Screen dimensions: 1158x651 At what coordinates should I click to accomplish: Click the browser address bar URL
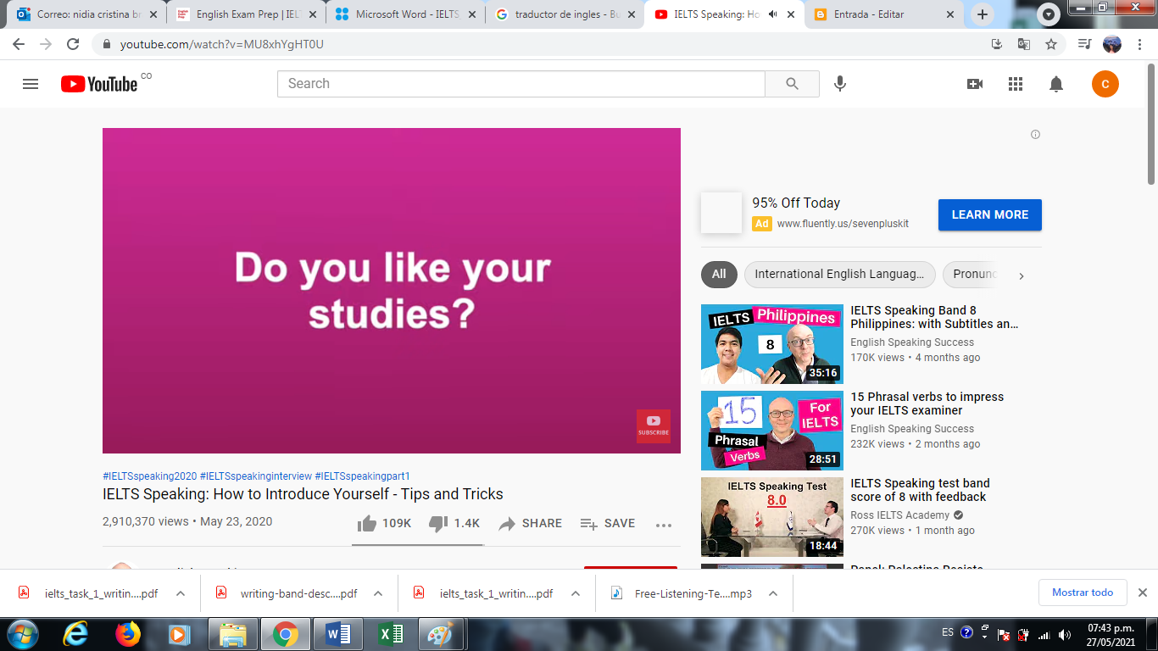click(222, 44)
